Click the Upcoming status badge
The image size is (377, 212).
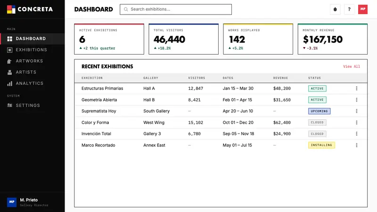point(320,111)
